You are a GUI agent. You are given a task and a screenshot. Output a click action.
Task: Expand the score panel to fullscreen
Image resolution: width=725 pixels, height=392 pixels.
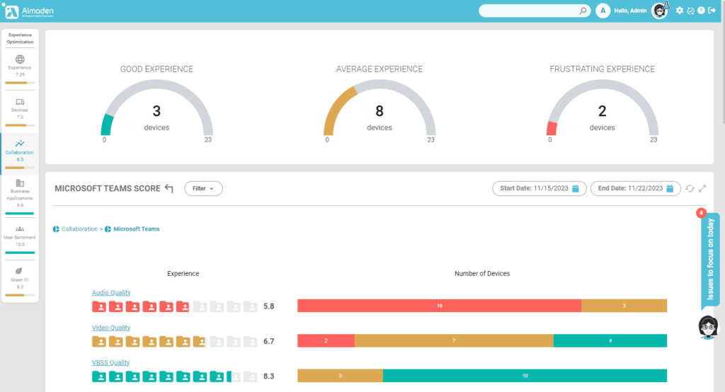click(x=702, y=188)
